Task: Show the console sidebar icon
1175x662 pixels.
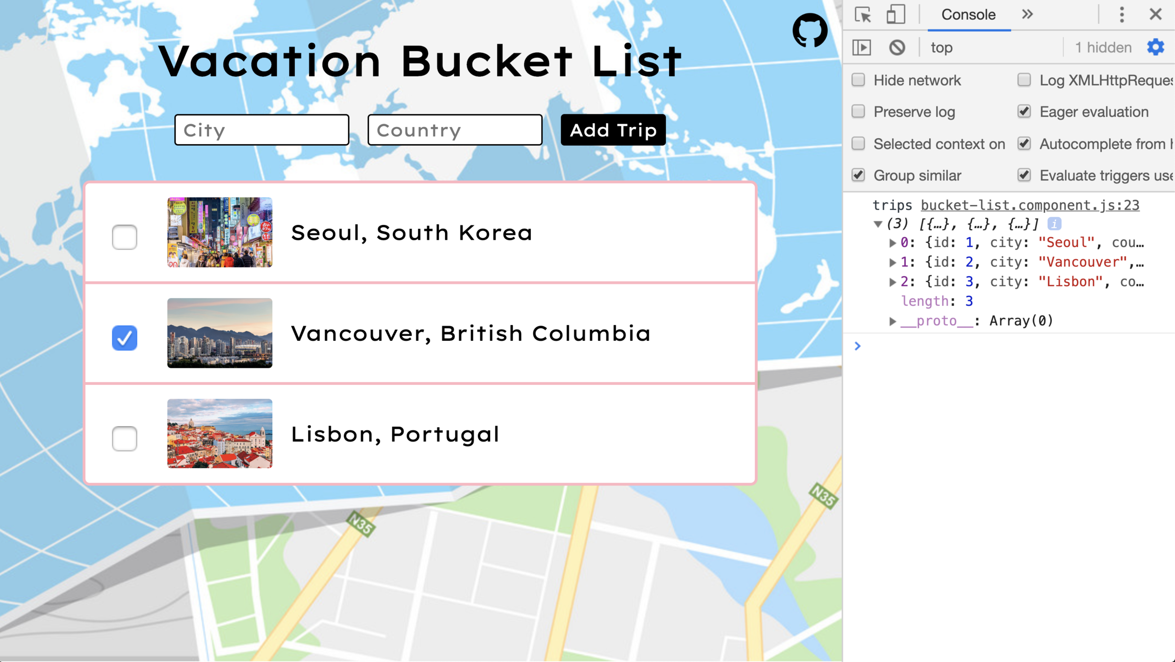Action: tap(862, 48)
